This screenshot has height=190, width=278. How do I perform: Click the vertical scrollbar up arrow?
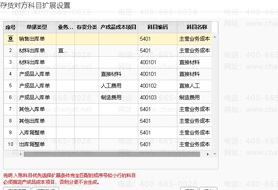pos(215,37)
